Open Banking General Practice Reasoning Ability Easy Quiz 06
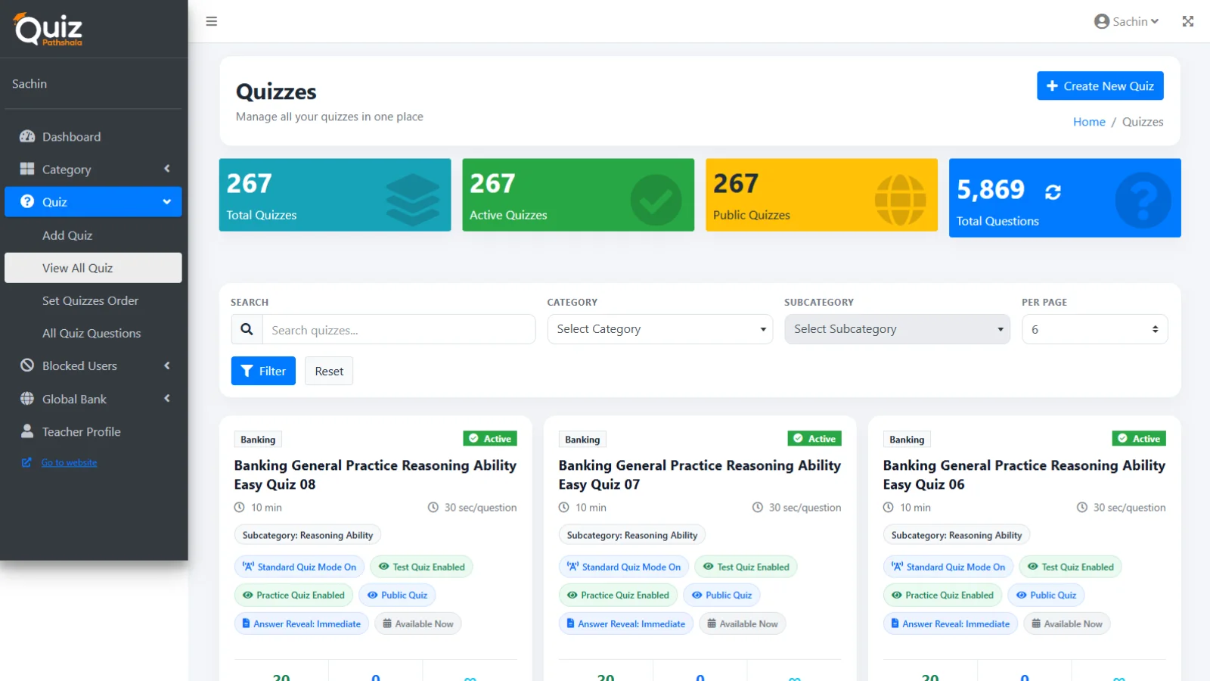The height and width of the screenshot is (681, 1210). point(1024,474)
